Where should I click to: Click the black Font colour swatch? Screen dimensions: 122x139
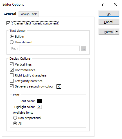click(39, 101)
